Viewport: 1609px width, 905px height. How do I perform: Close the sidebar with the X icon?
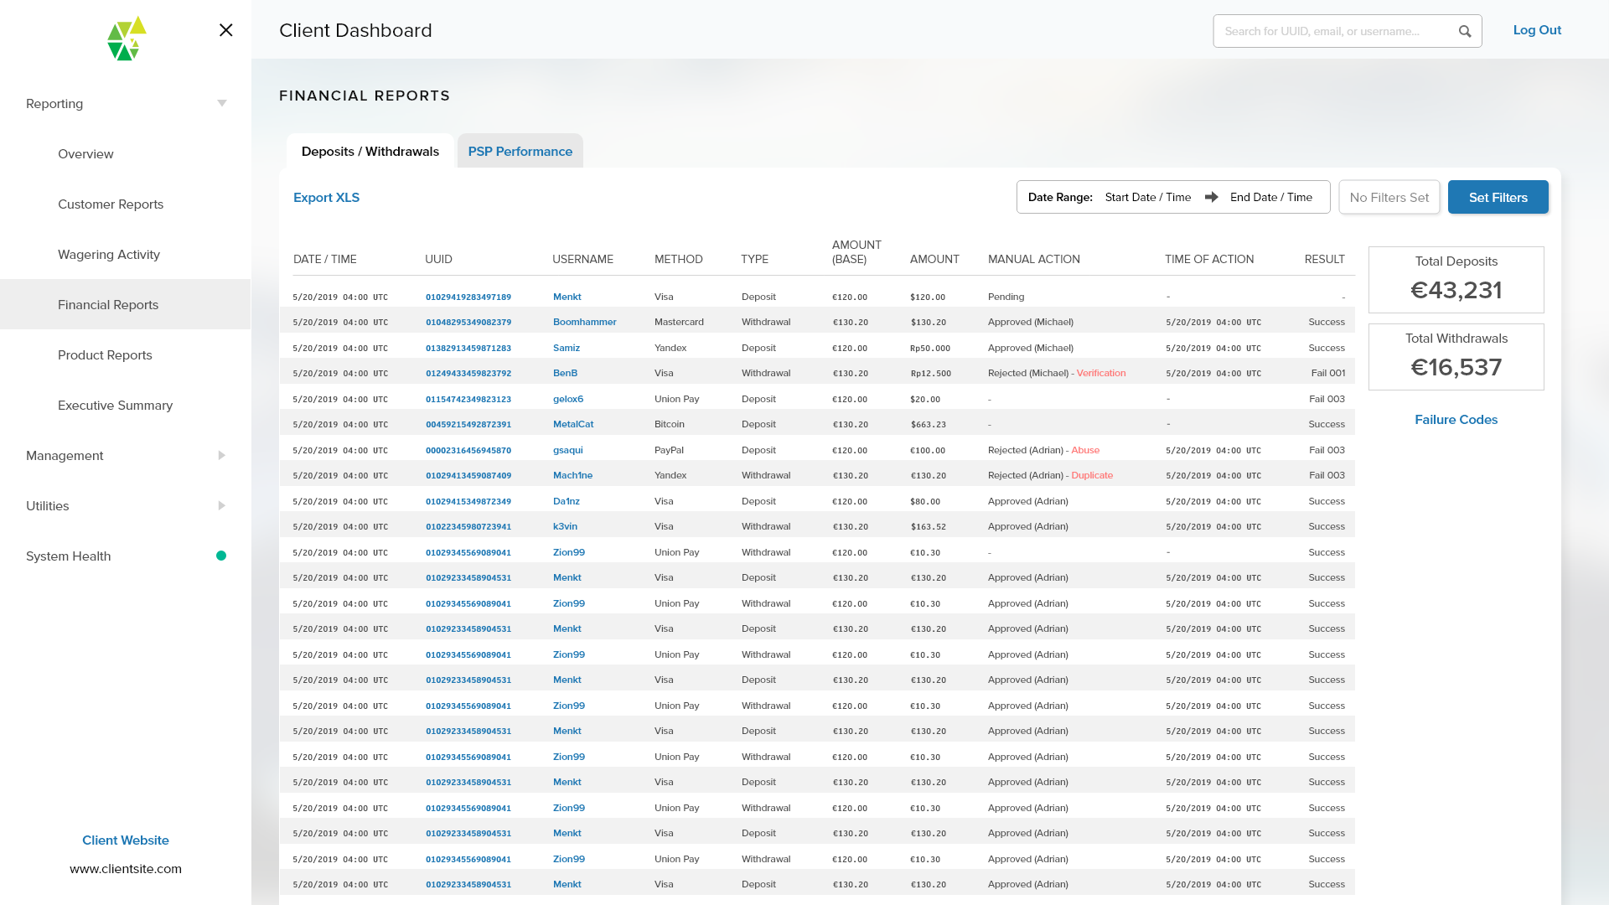tap(225, 30)
